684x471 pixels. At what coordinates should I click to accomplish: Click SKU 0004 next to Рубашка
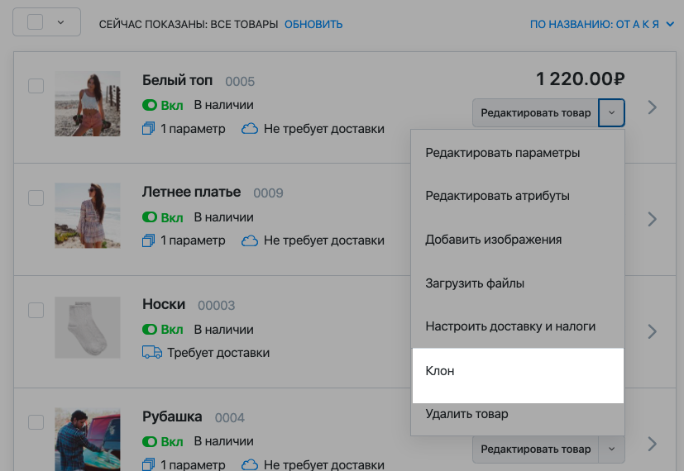229,418
